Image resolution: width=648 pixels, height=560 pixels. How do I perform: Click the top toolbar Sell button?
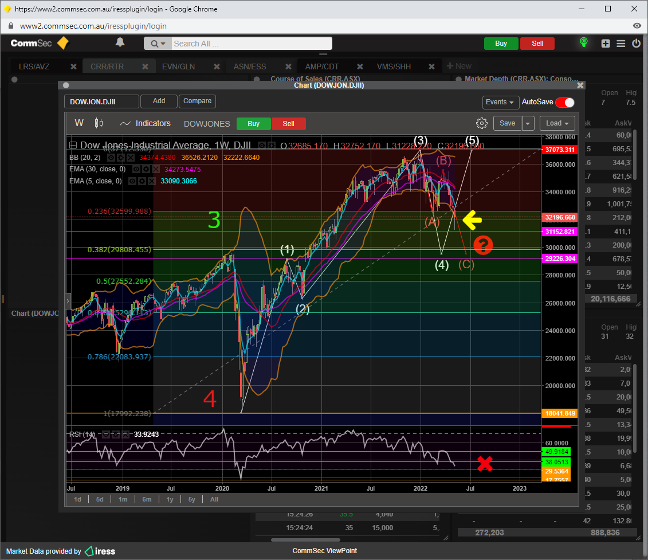click(x=537, y=44)
